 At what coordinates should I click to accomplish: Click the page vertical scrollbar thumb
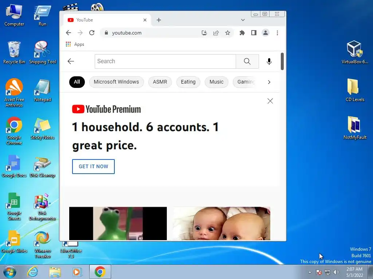coord(282,61)
